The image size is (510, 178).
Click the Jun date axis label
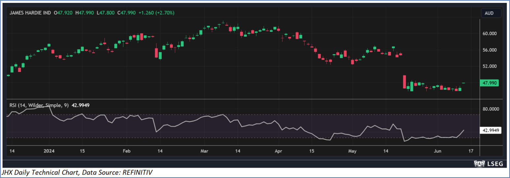[x=437, y=151]
